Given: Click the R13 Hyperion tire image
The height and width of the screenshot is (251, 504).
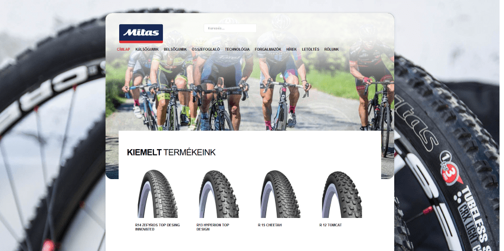Looking at the screenshot, I should 219,194.
